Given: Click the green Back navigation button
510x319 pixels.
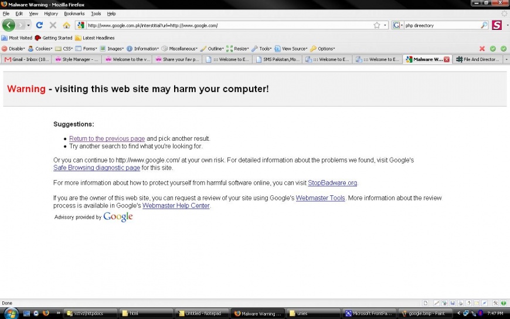Looking at the screenshot, I should [9, 25].
